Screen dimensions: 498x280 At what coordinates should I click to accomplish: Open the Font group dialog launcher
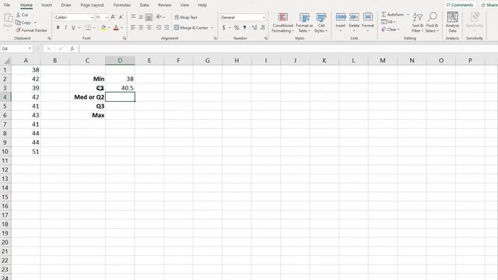(124, 38)
